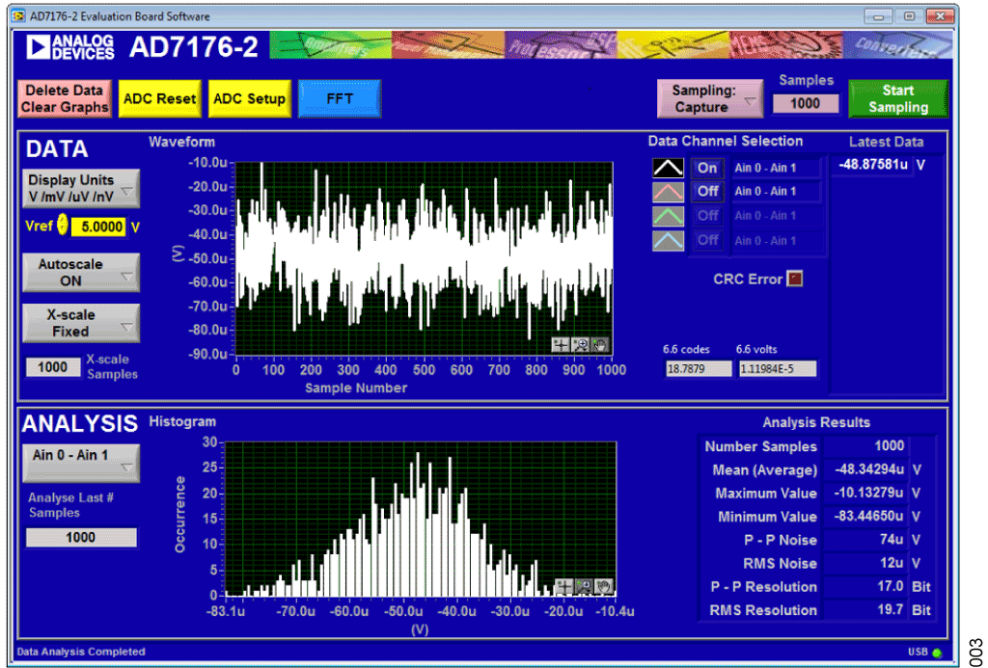Select the histogram graph pan hand tool

pos(605,586)
